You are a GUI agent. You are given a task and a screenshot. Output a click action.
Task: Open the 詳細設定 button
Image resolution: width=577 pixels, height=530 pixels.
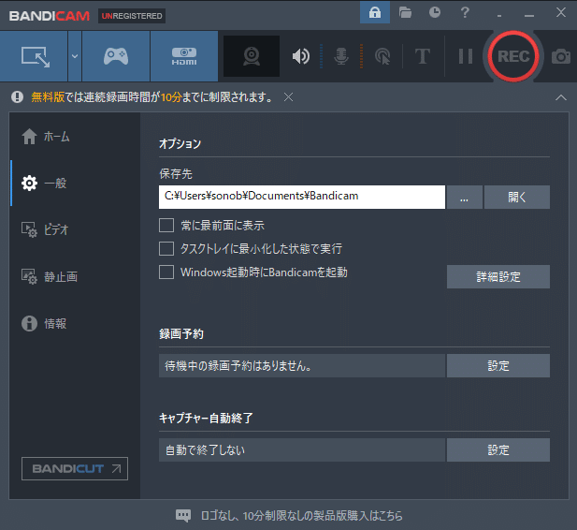[498, 276]
